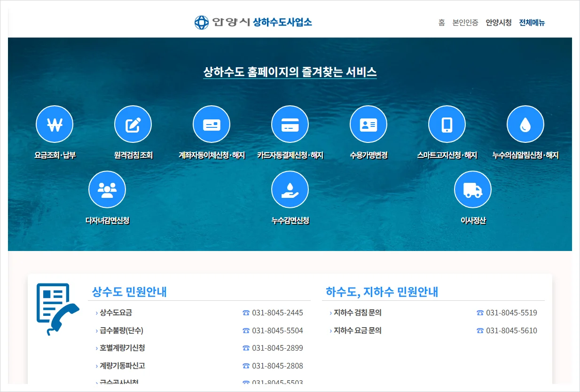The width and height of the screenshot is (580, 392).
Task: Open the 요금조회·납부 won icon
Action: [x=55, y=124]
